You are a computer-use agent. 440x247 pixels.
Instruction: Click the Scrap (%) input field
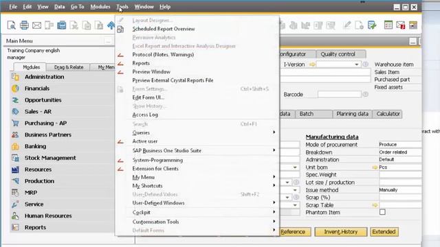coord(400,198)
